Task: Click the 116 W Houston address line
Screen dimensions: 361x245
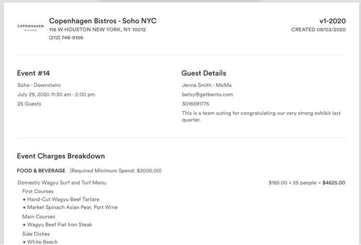Action: [x=97, y=29]
